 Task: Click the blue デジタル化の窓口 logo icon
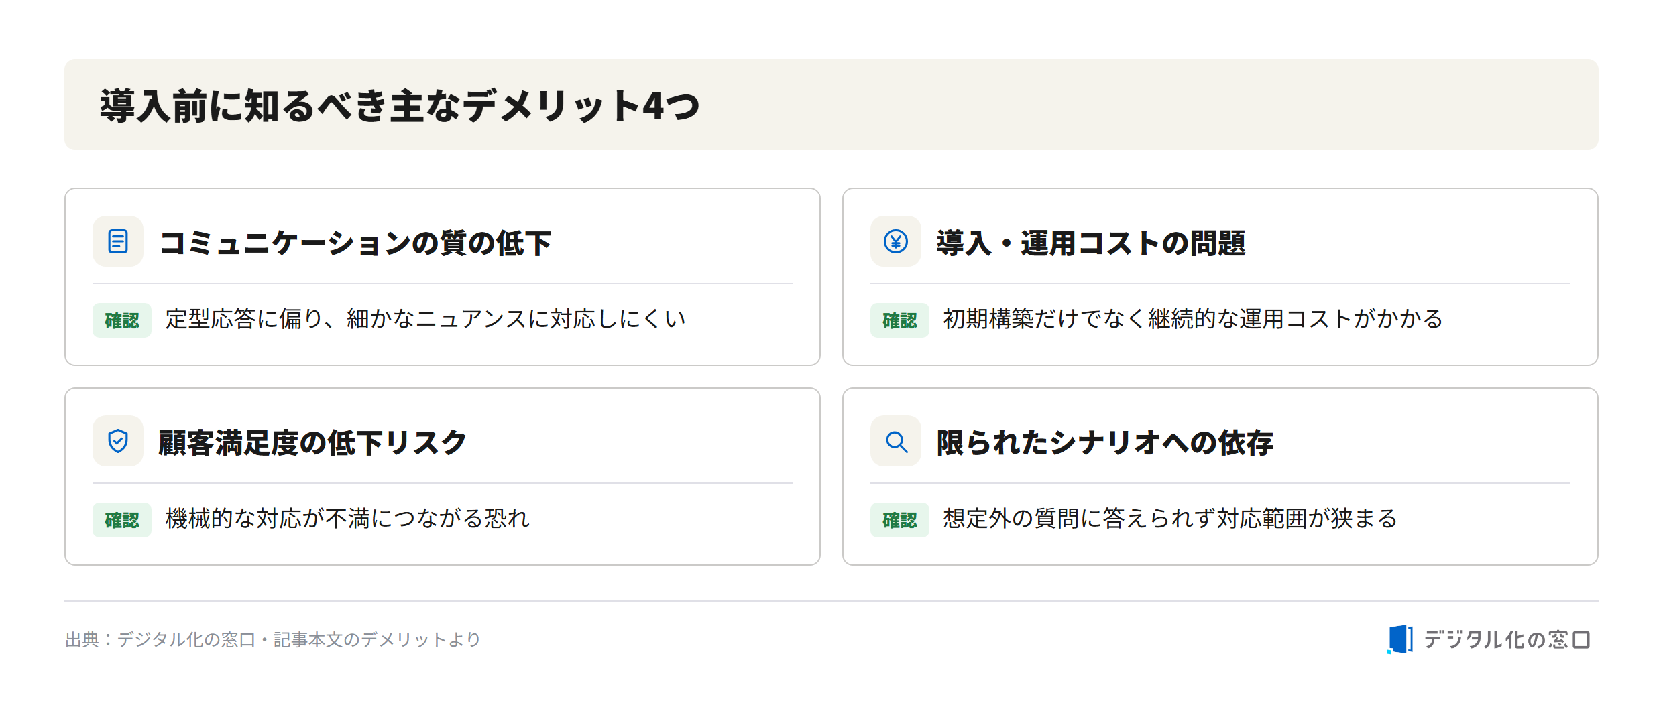coord(1400,639)
